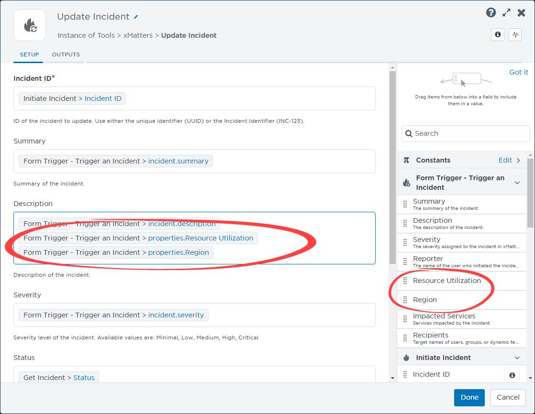
Task: Grab the drag handle beside Impacted Services
Action: [x=405, y=318]
